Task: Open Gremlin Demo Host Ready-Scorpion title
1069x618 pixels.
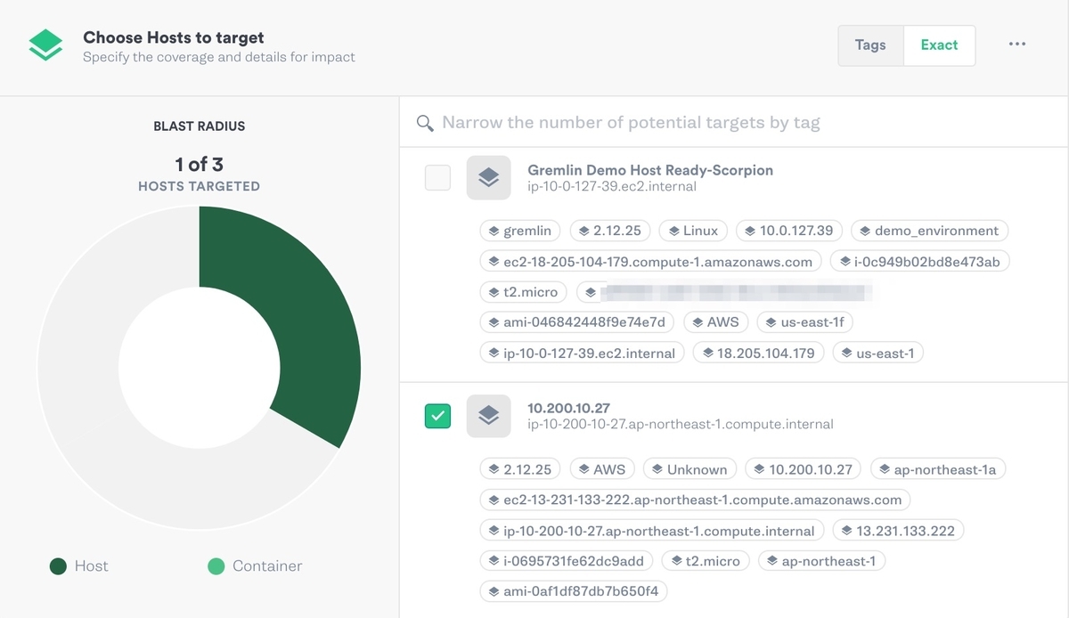Action: [x=650, y=169]
